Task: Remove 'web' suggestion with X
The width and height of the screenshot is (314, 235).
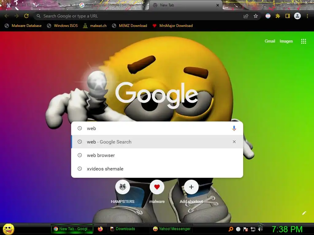Action: tap(234, 142)
